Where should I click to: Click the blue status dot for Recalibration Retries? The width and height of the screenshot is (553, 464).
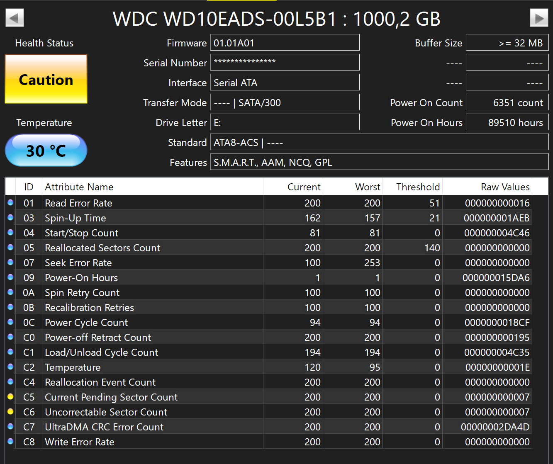coord(10,307)
